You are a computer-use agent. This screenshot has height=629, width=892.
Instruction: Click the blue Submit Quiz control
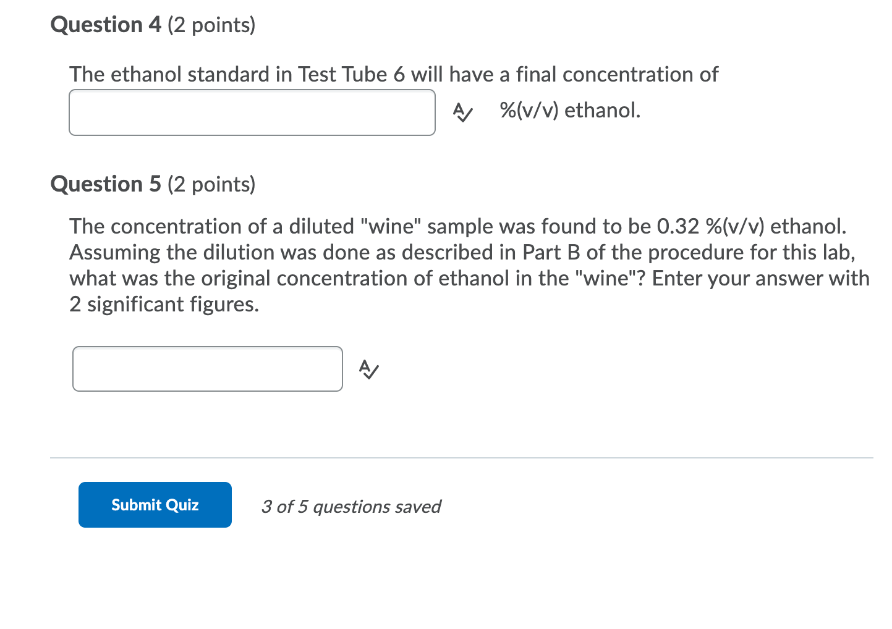(x=155, y=504)
